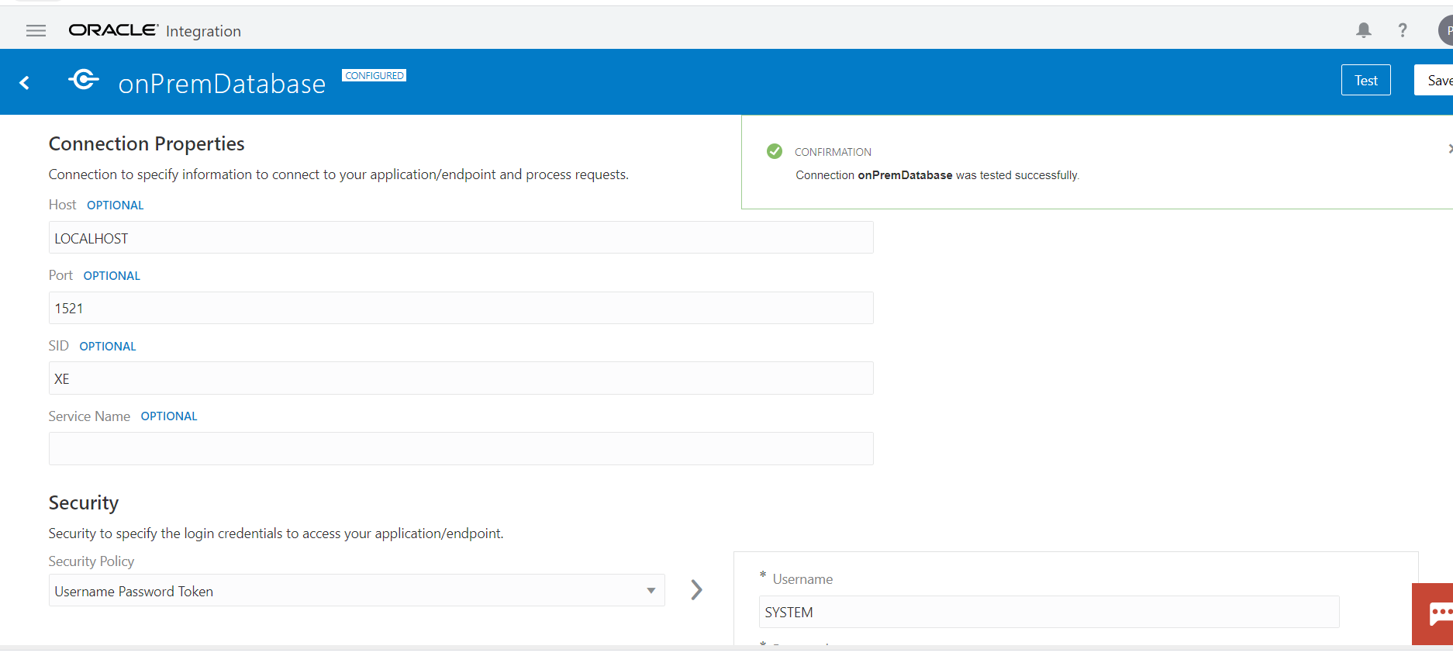This screenshot has width=1453, height=656.
Task: Go back using the left arrow
Action: [x=25, y=82]
